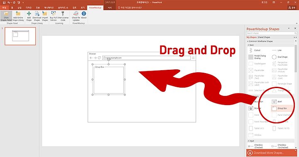Select slide 1 thumbnail
This screenshot has width=299, height=157.
pos(20,36)
